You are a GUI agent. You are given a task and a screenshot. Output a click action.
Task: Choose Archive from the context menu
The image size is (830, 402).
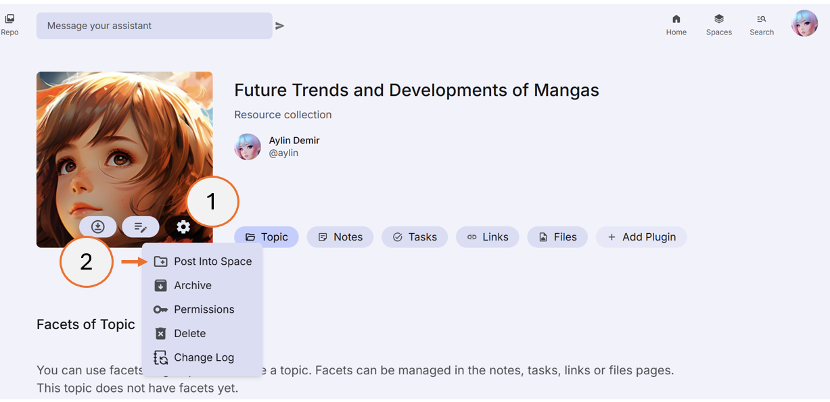tap(192, 285)
